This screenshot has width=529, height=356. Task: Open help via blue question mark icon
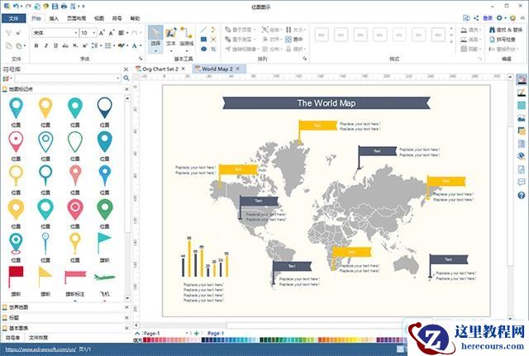click(x=522, y=195)
